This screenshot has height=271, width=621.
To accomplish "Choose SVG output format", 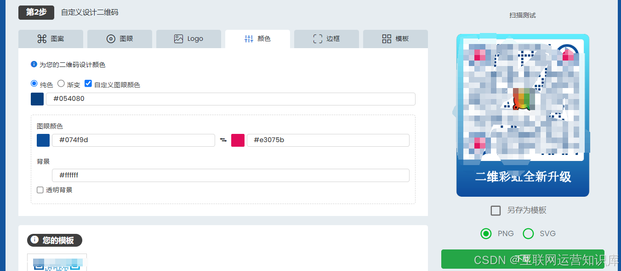I will 528,234.
